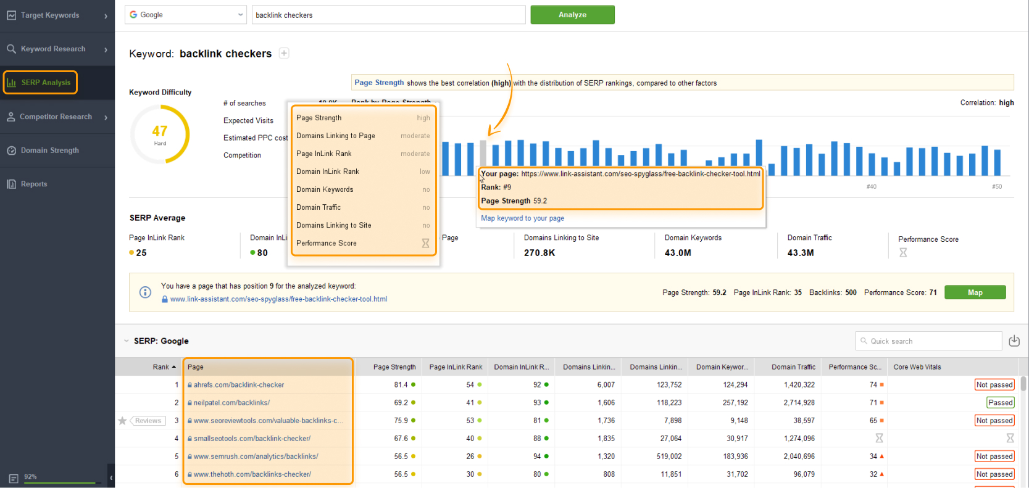The height and width of the screenshot is (488, 1029).
Task: Click the keyword input containing backlink checkers
Action: click(389, 15)
